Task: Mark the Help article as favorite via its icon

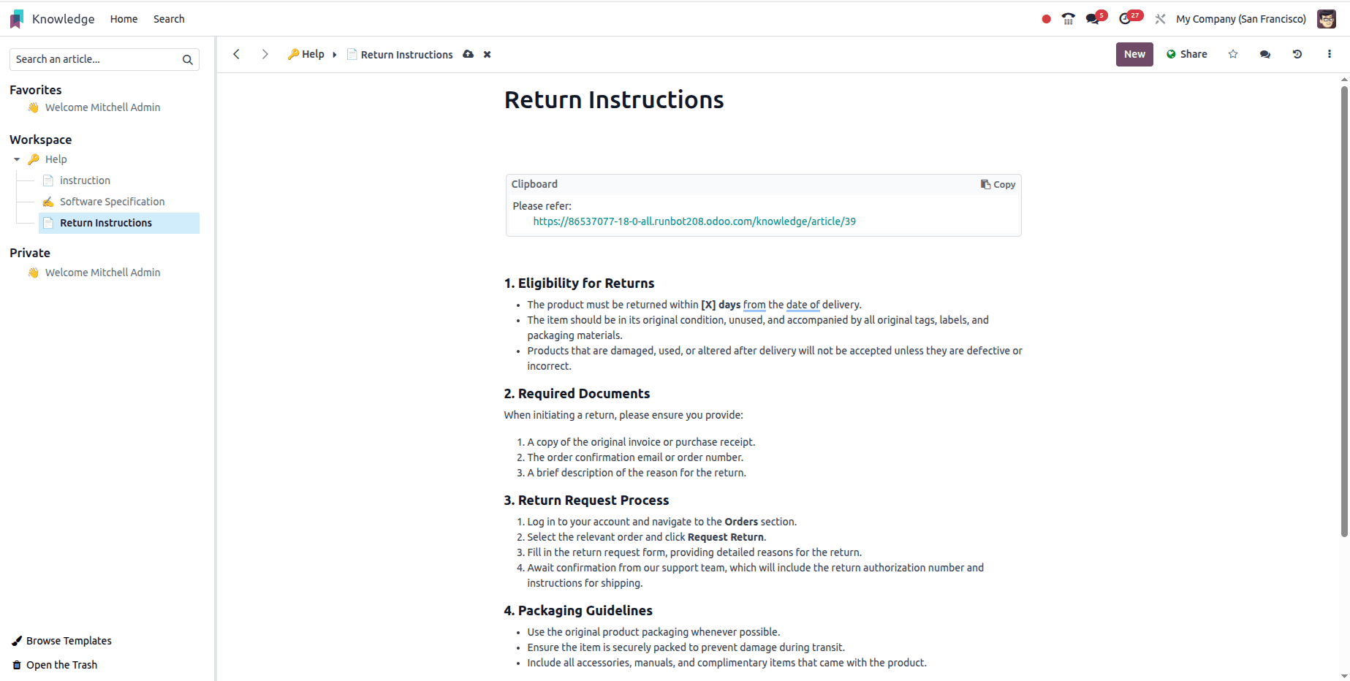Action: [x=34, y=159]
